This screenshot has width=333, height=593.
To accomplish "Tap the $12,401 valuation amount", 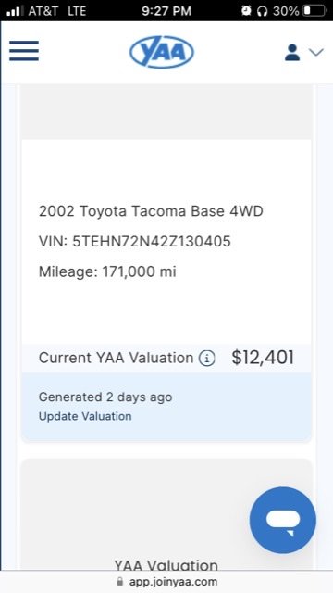I will click(x=263, y=358).
